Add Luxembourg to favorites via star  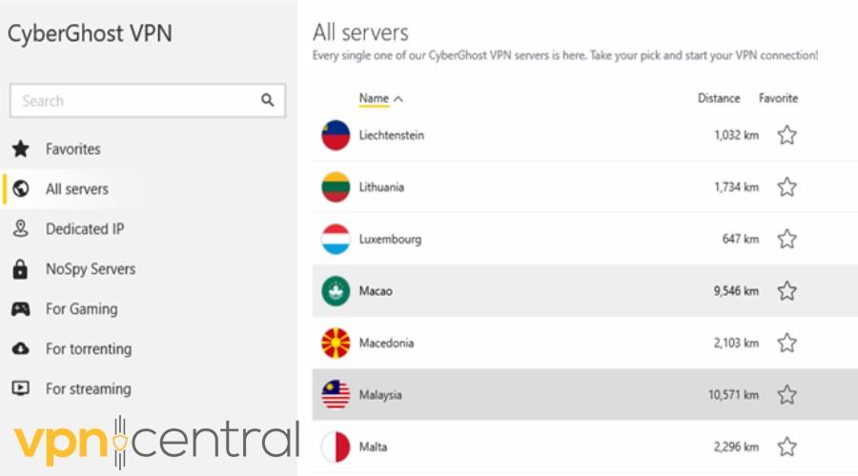786,239
